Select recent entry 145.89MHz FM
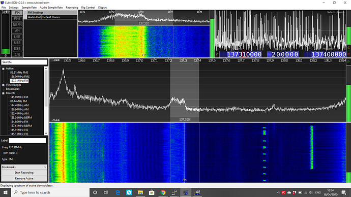 19,97
